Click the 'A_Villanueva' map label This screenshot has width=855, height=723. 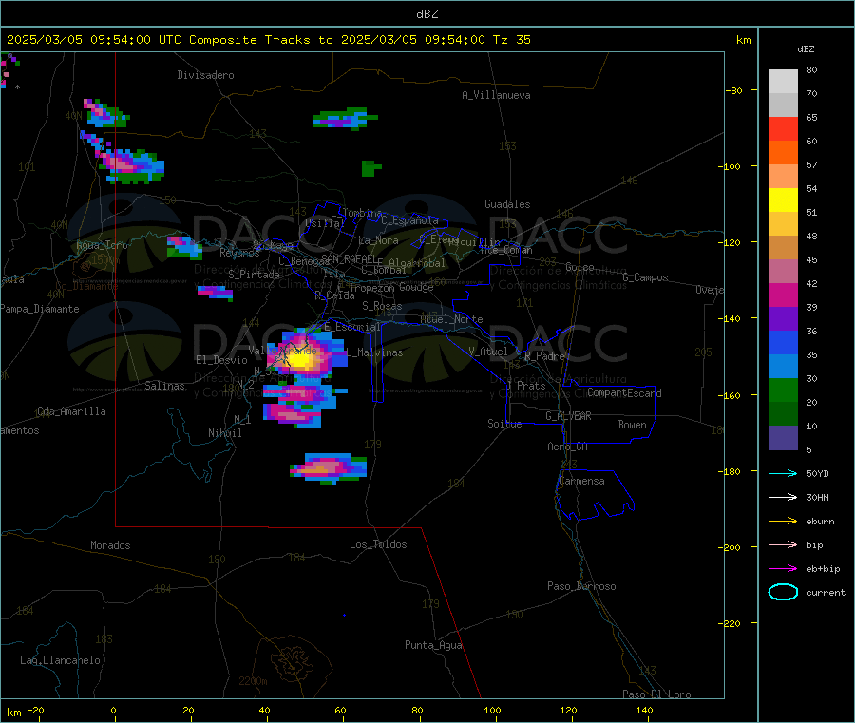pyautogui.click(x=496, y=95)
